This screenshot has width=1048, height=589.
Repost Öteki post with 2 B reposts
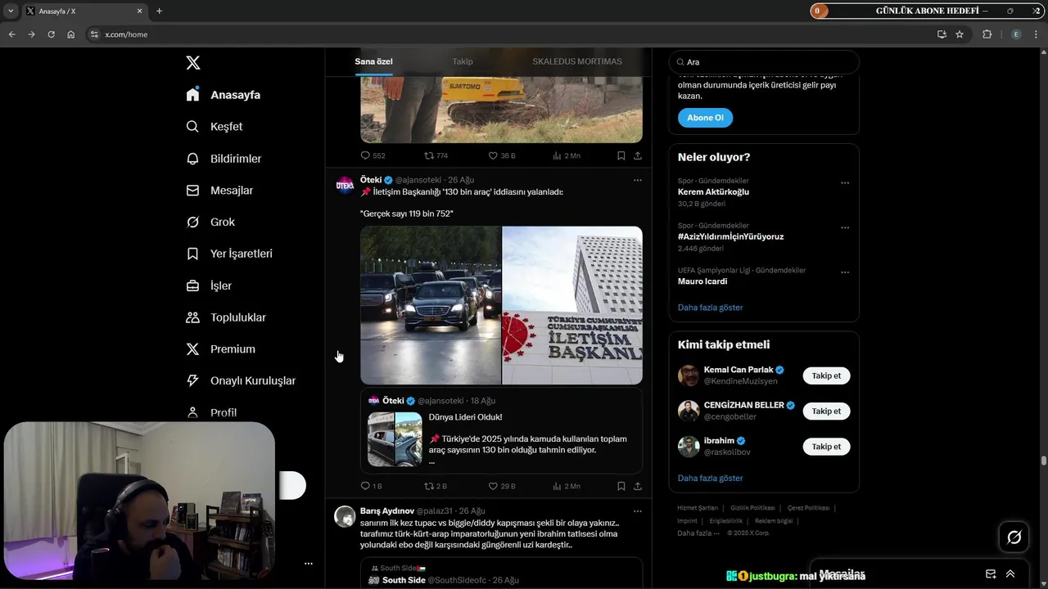coord(435,486)
